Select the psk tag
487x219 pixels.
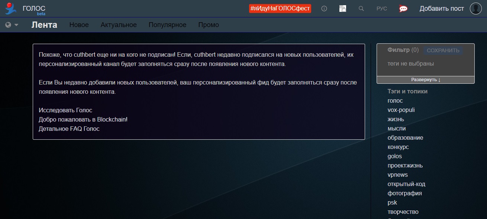coord(392,202)
